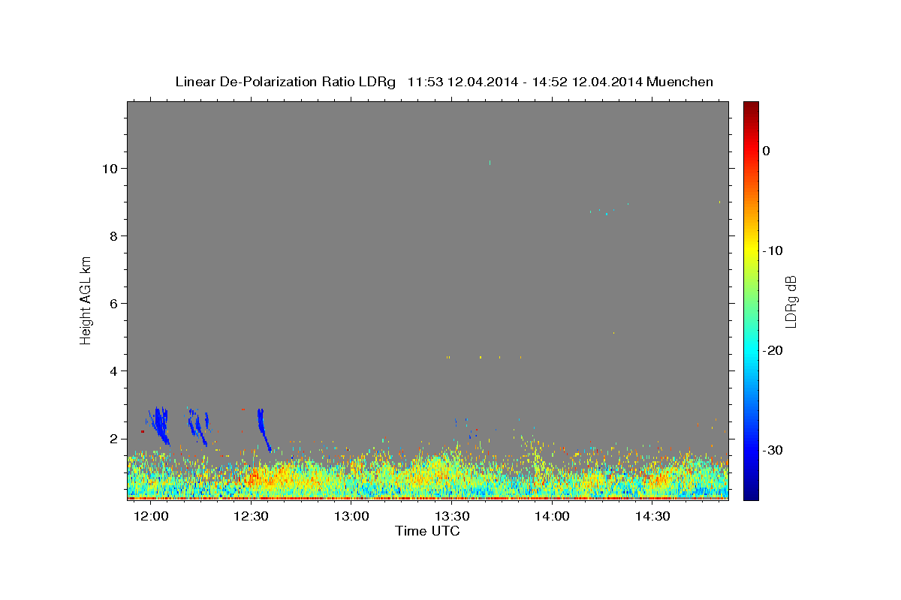The height and width of the screenshot is (600, 901).
Task: Click the height tick label "4"
Action: [113, 370]
